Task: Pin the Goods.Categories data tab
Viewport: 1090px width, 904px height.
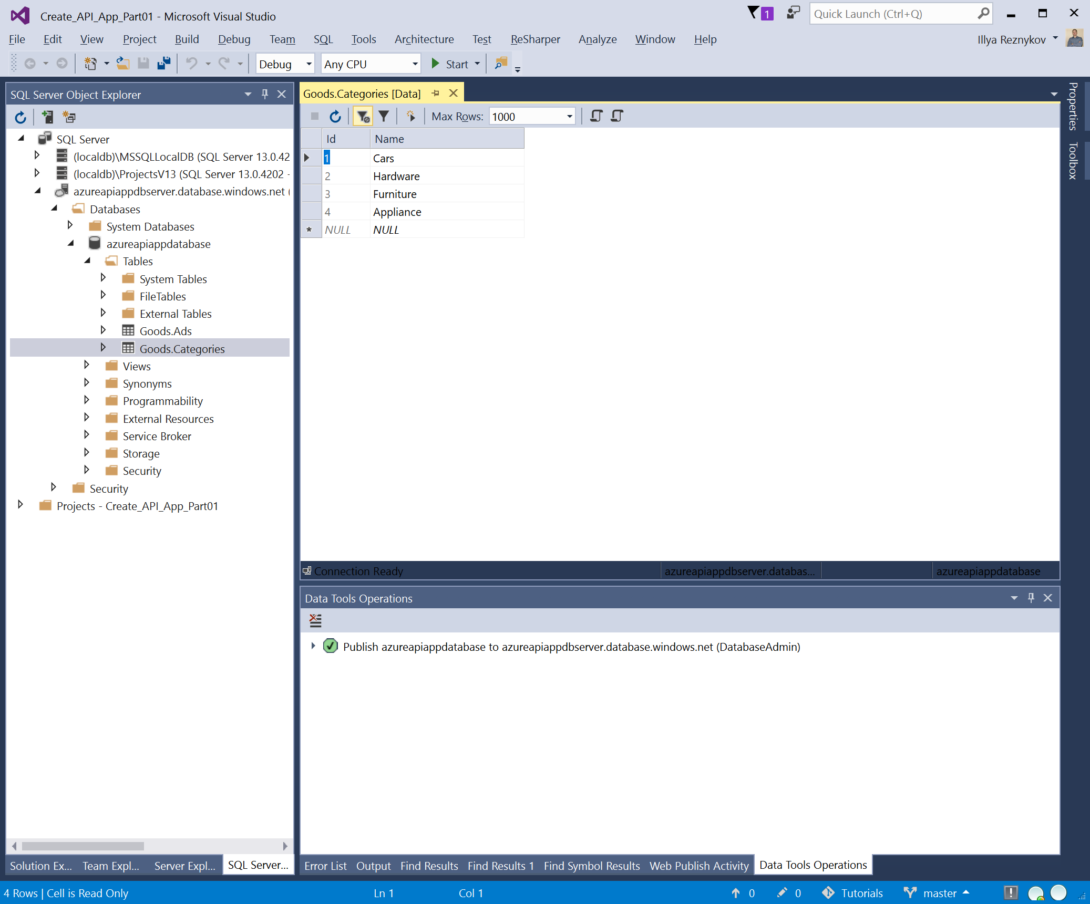Action: (436, 93)
